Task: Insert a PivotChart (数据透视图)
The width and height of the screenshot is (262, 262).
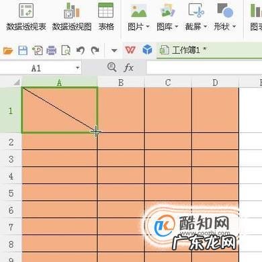Action: pyautogui.click(x=72, y=17)
